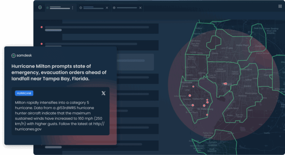
Task: Click the X (Twitter) source icon
Action: tap(103, 93)
